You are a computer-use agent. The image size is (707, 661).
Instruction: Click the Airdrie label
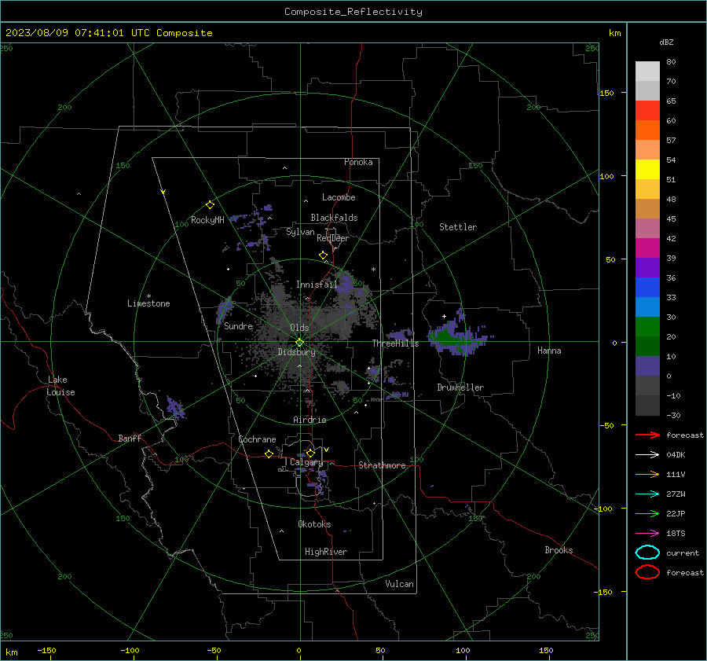tap(310, 420)
